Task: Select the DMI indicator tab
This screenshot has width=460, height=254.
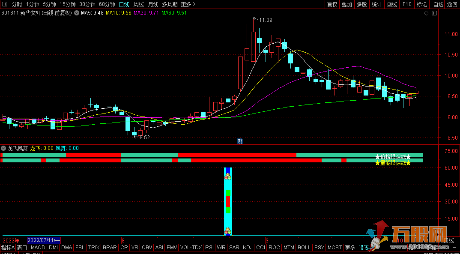Action: [54, 248]
